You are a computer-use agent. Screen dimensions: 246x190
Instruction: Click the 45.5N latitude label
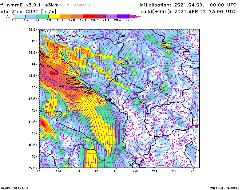pyautogui.click(x=33, y=29)
